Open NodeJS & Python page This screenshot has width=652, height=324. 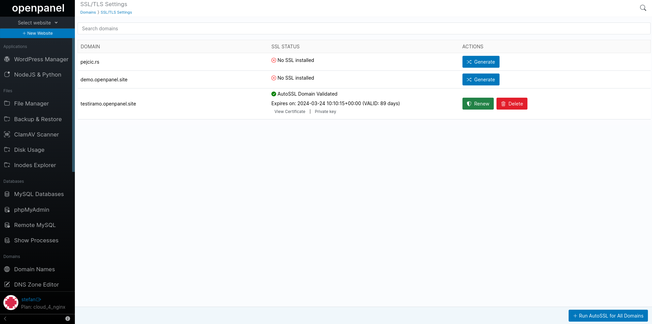point(37,75)
